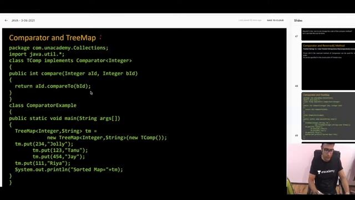The image size is (355, 200).
Task: Click the "public int compare(Integer aId, Integer bId)" line
Action: click(x=73, y=73)
